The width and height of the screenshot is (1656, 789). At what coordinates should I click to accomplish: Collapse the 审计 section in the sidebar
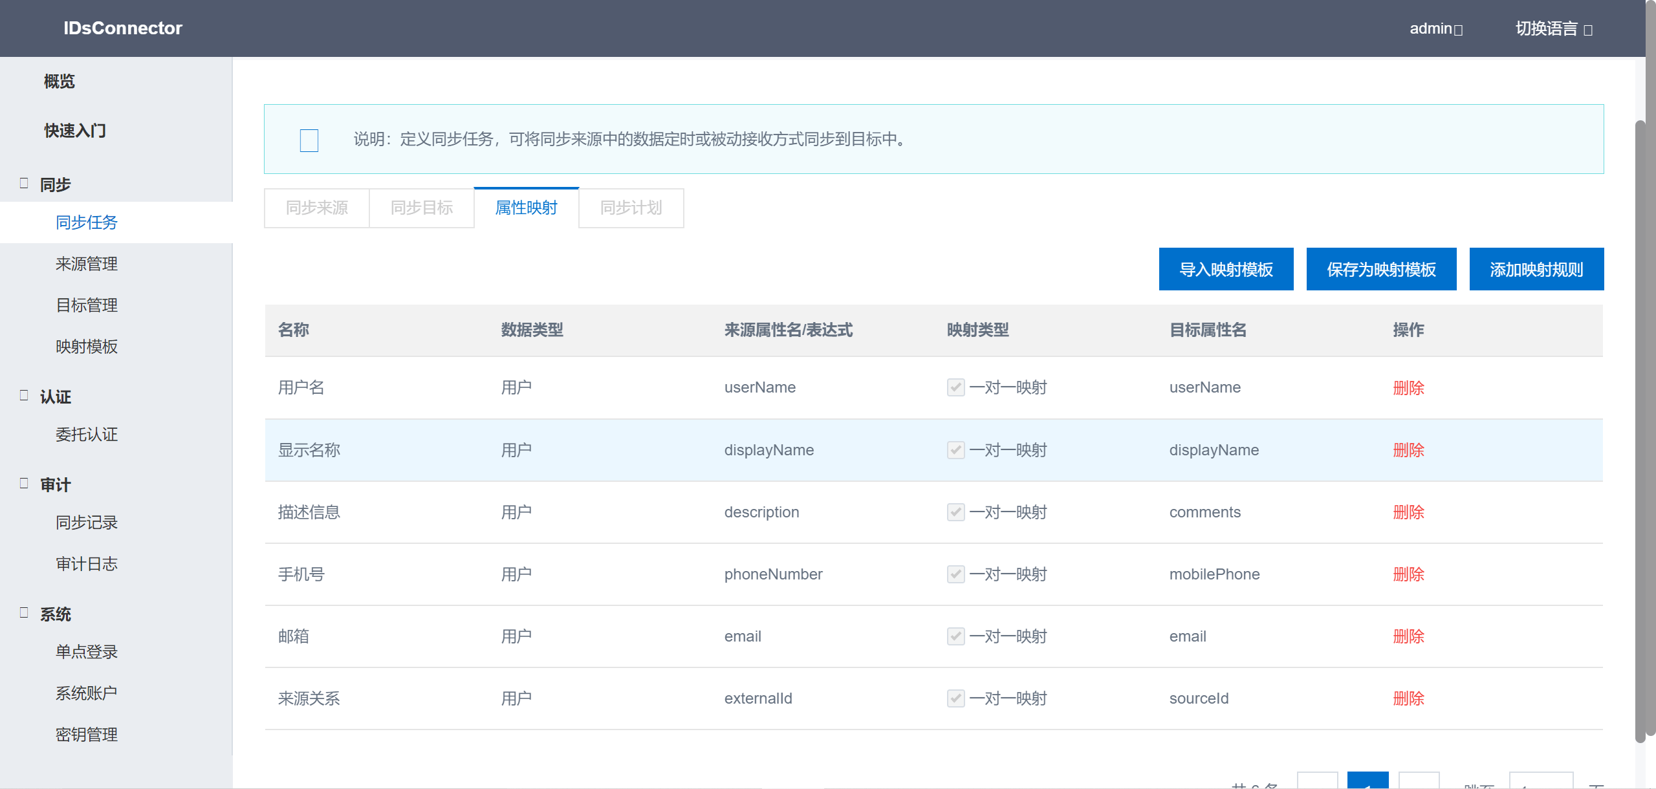pos(24,483)
